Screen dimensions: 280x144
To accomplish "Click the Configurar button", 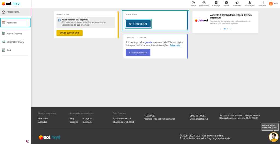I will point(138,24).
